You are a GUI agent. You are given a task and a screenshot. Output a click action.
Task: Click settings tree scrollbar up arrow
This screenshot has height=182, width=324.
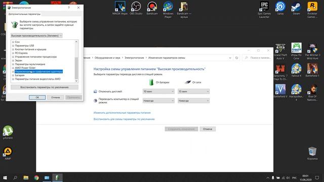76,42
